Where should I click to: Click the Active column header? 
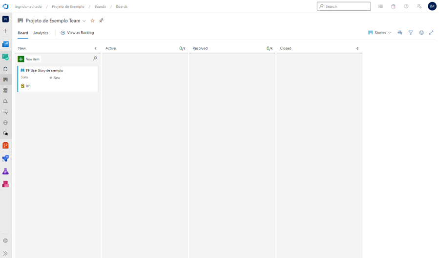tap(110, 48)
